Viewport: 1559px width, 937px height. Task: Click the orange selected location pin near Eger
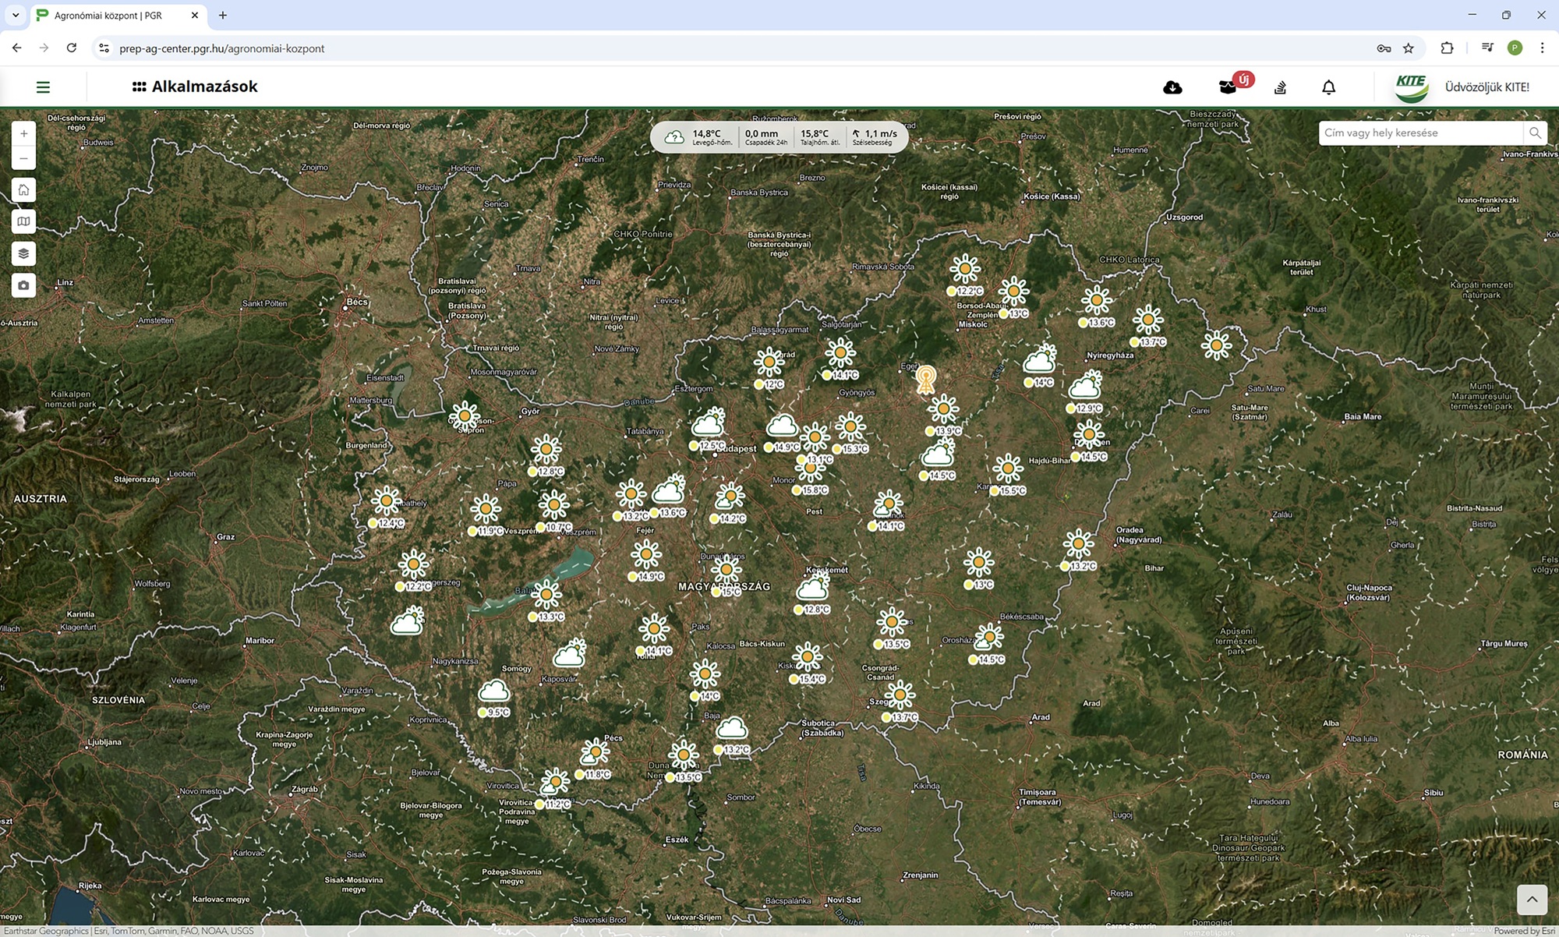tap(926, 379)
